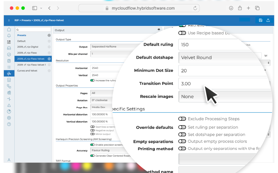Click the Transition Point field
The image size is (278, 173).
pyautogui.click(x=224, y=83)
